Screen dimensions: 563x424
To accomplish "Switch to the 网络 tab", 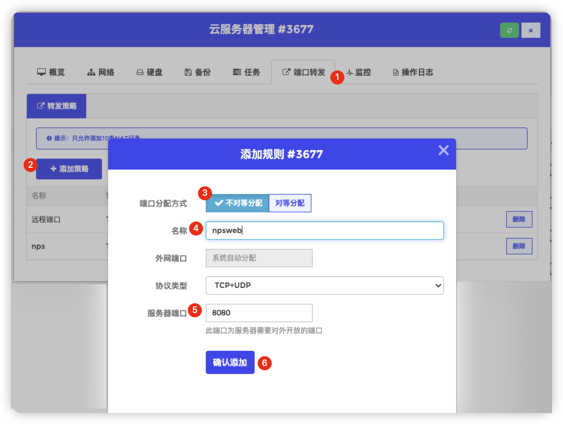I will [x=101, y=72].
